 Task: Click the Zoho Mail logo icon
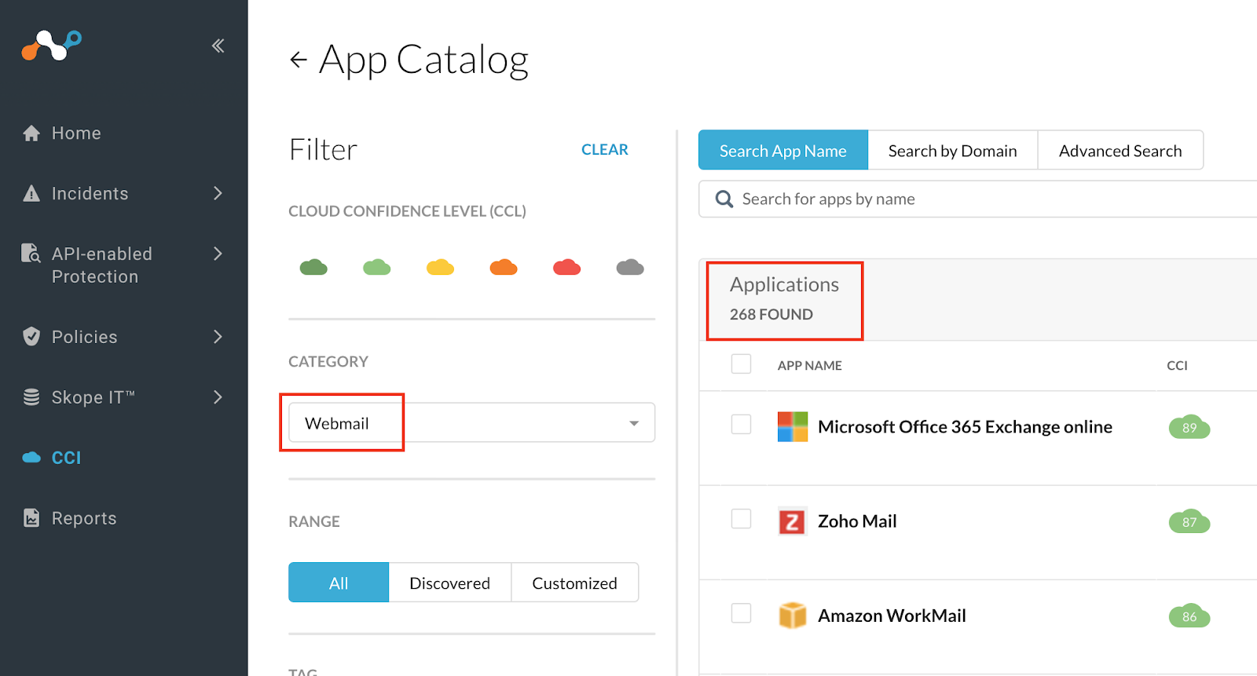792,521
